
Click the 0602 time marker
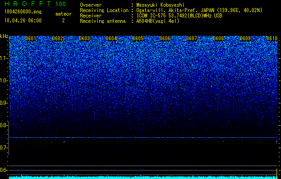58,38
